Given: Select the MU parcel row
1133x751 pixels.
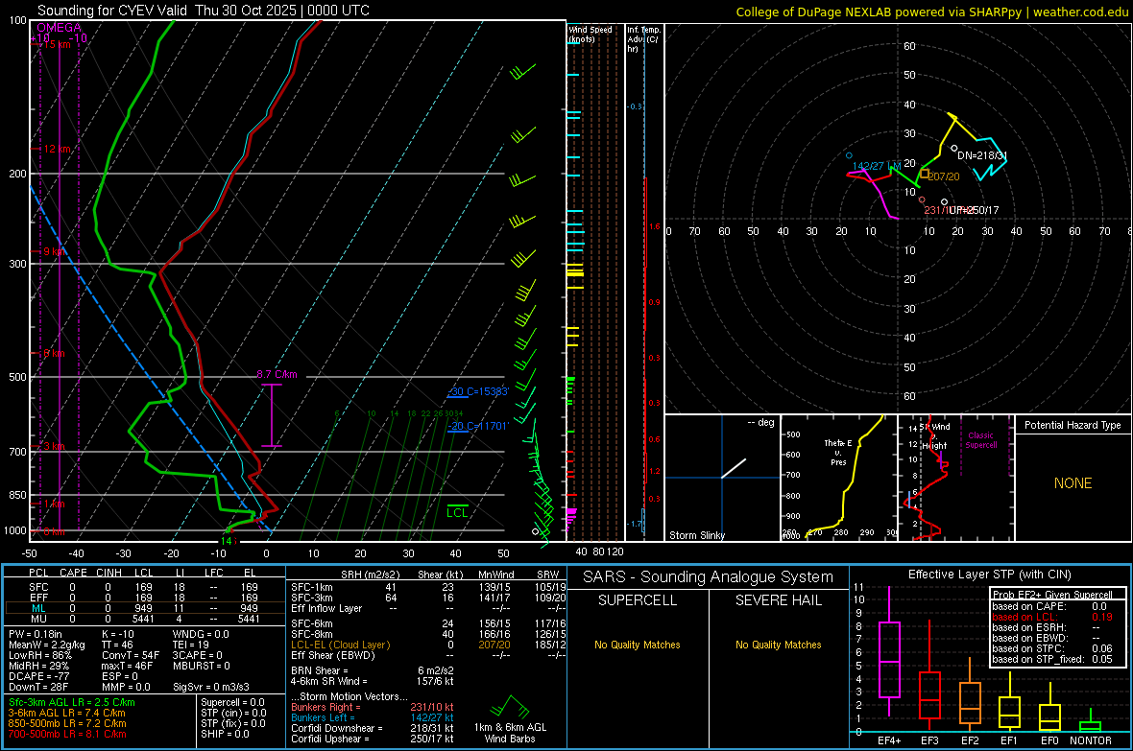Looking at the screenshot, I should coord(143,619).
